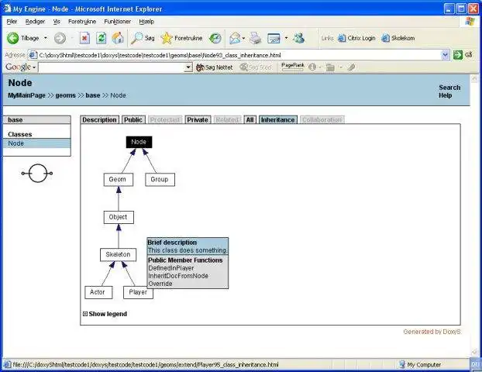Open Favorites (Foretrukne) star icon

click(x=167, y=38)
